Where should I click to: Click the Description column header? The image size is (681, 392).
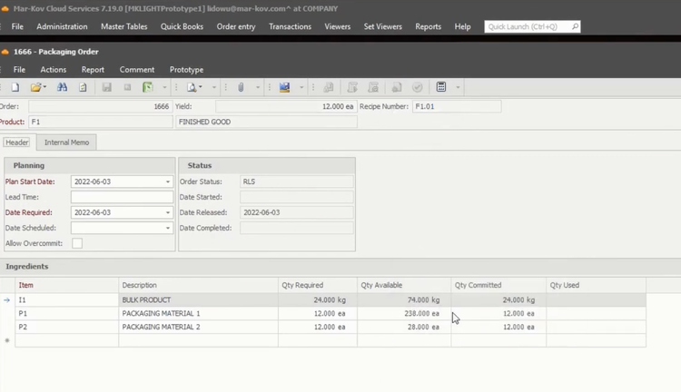140,285
